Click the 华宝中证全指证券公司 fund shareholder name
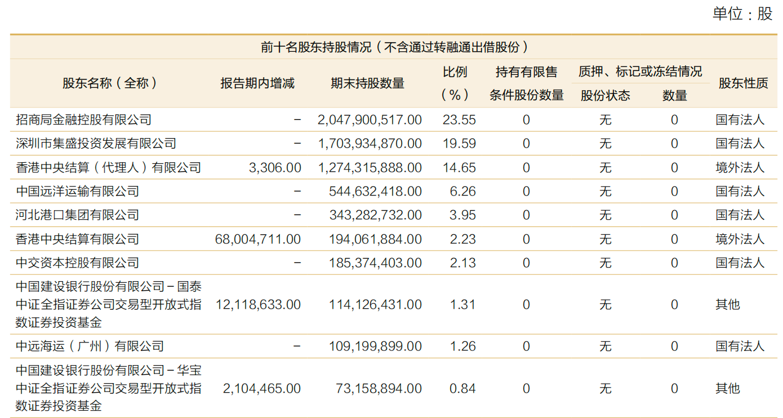The height and width of the screenshot is (418, 783). pos(109,388)
